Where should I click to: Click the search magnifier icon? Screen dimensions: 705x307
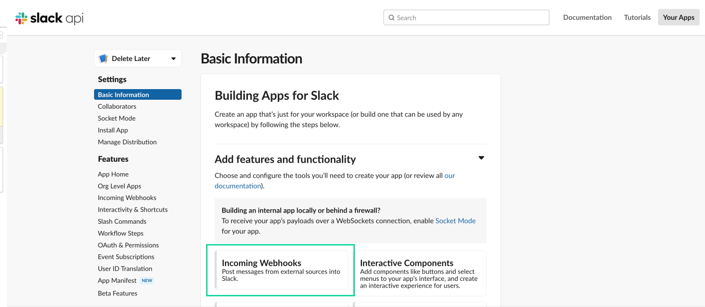[x=392, y=17]
